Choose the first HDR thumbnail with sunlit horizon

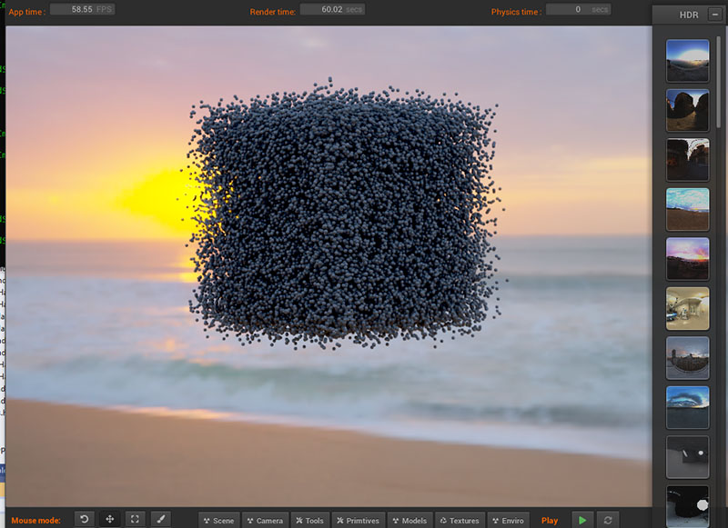click(x=687, y=60)
